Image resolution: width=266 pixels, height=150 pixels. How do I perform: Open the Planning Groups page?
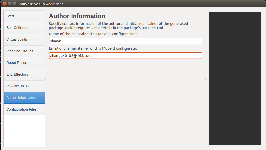coord(24,51)
